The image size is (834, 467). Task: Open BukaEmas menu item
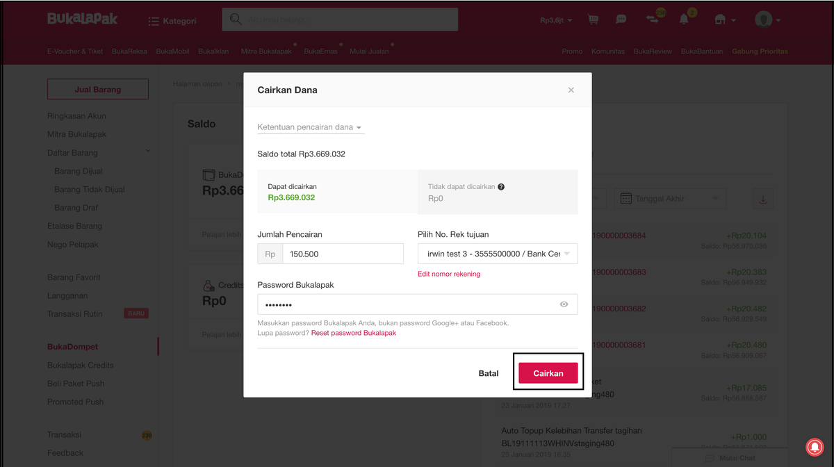320,51
